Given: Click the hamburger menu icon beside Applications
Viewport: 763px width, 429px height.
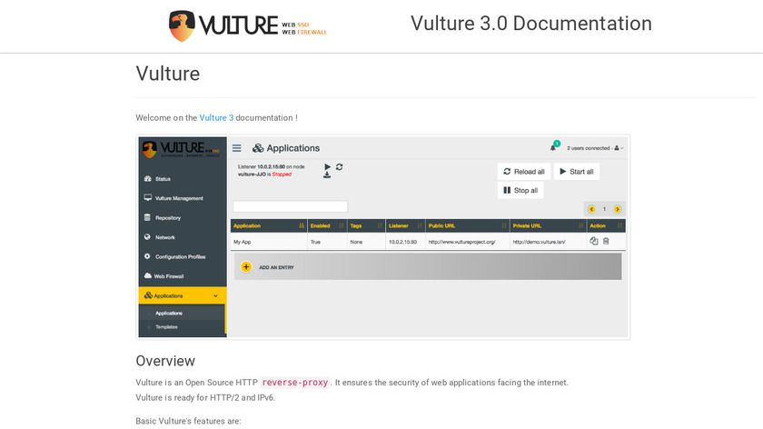Looking at the screenshot, I should click(x=236, y=148).
